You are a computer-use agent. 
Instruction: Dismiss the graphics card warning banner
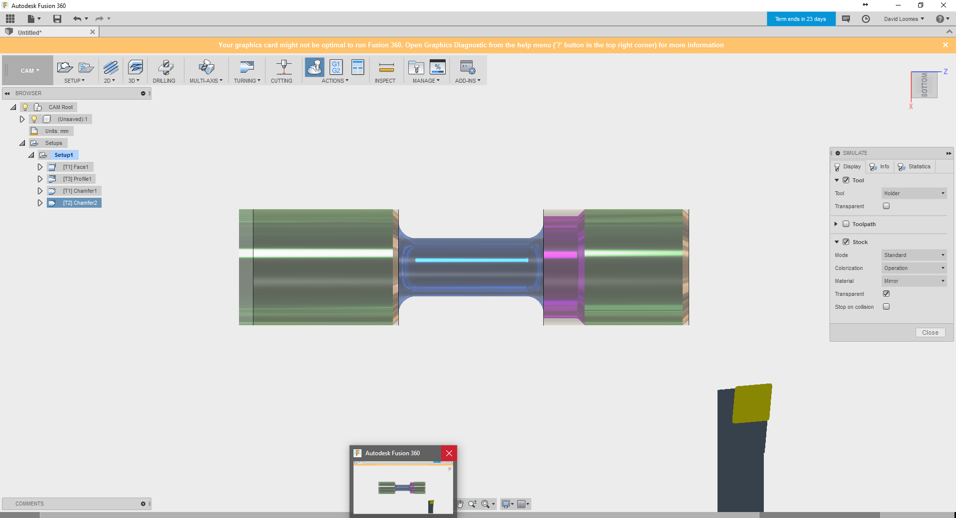pyautogui.click(x=946, y=45)
